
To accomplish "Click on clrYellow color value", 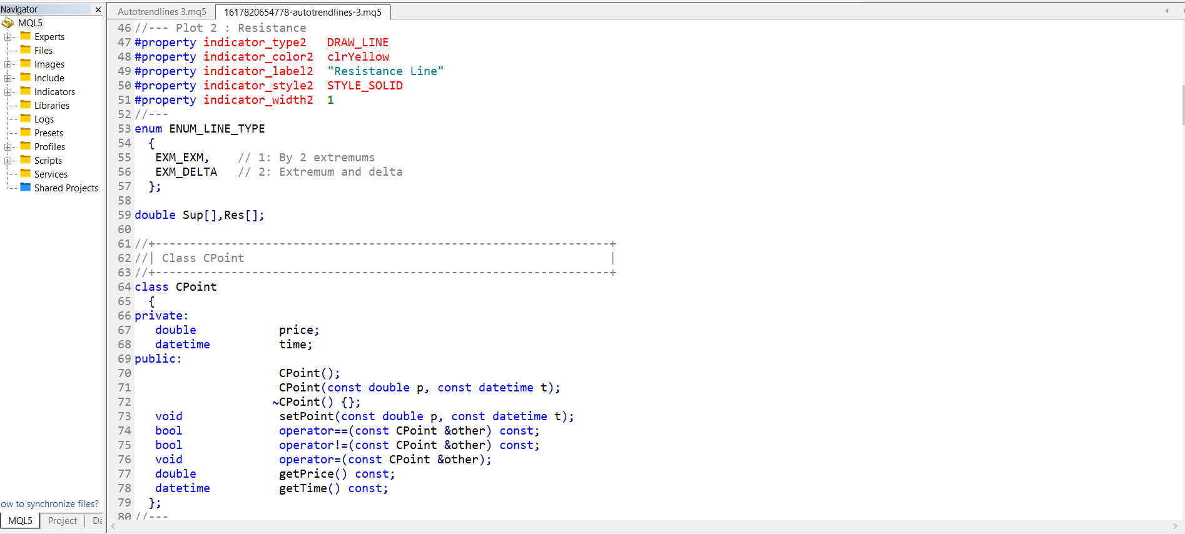I will pos(358,57).
